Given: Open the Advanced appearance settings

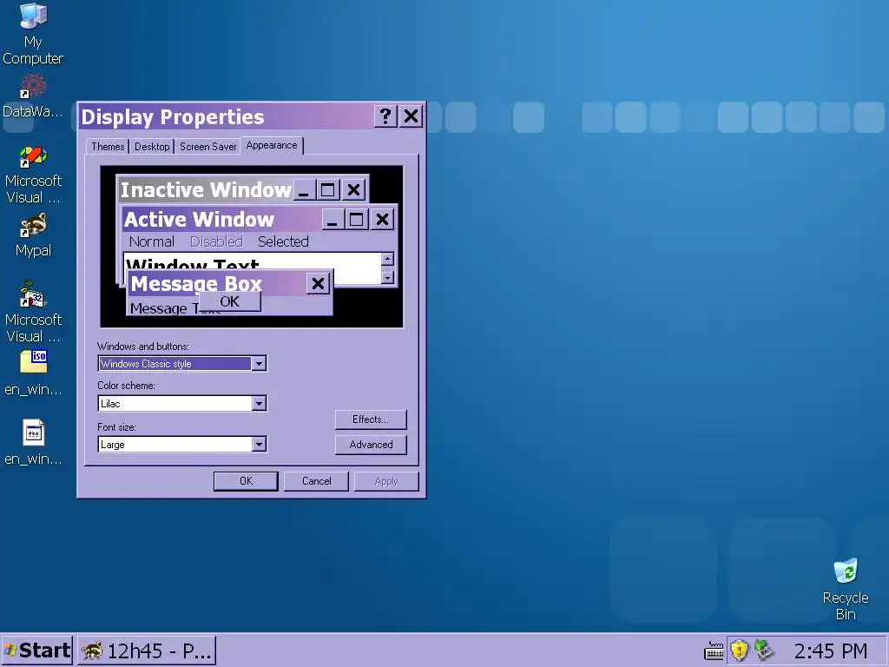Looking at the screenshot, I should coord(371,445).
